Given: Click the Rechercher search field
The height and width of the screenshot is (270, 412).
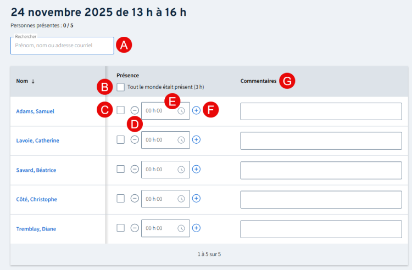Looking at the screenshot, I should tap(62, 46).
